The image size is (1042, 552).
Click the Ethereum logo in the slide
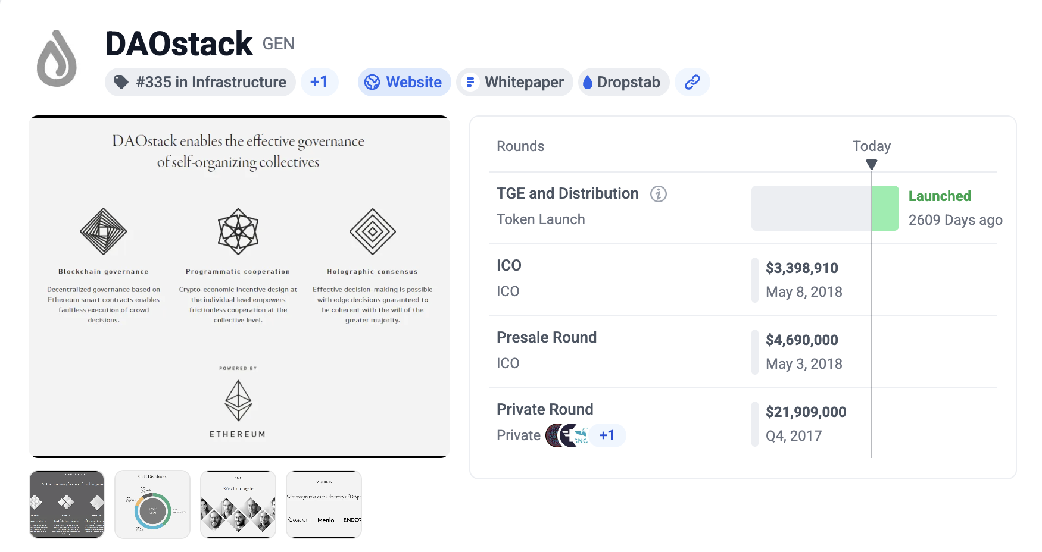(238, 400)
